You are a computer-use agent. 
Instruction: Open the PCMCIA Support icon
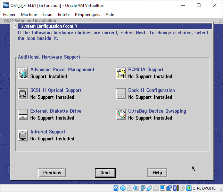pyautogui.click(x=121, y=73)
